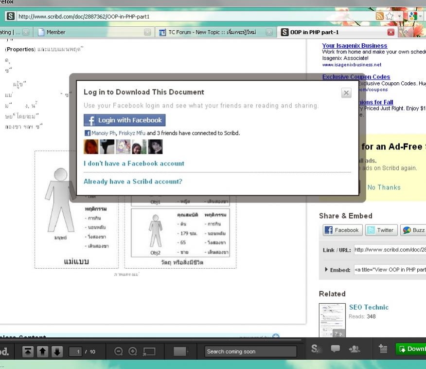The image size is (426, 369).
Task: Jump to first page using top arrow icon
Action: click(x=28, y=351)
